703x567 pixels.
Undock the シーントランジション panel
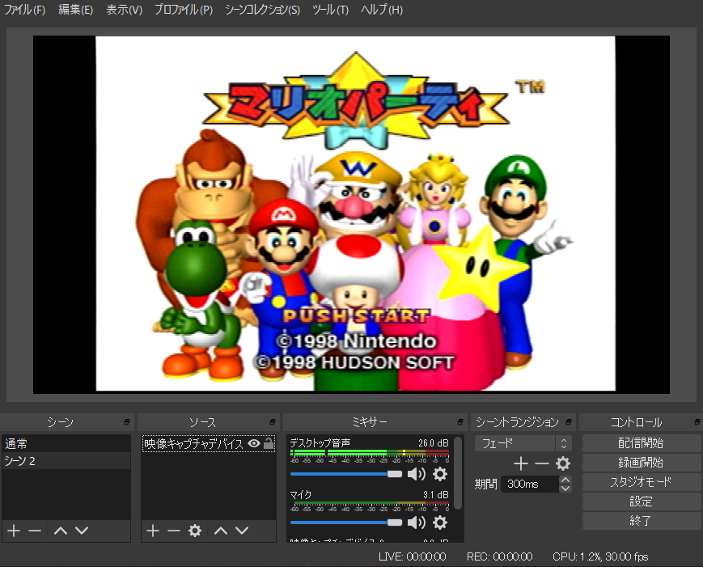click(x=569, y=421)
